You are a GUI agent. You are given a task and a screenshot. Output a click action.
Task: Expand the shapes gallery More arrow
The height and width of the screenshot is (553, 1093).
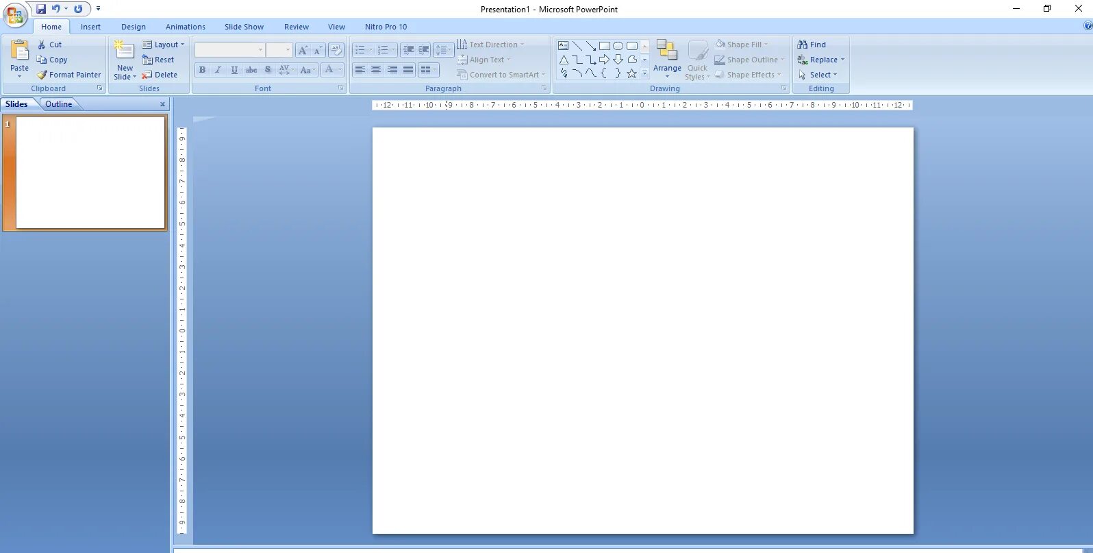point(644,73)
